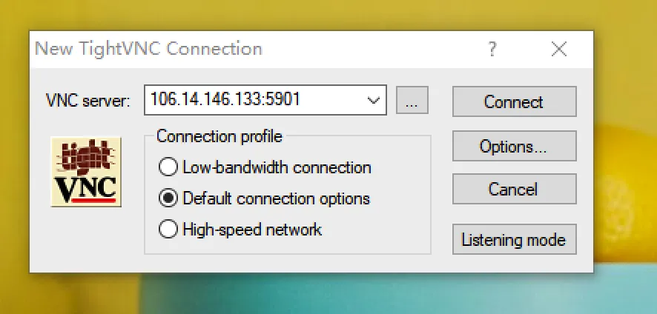Select the Default connection options radio circle
This screenshot has width=657, height=314.
[x=168, y=198]
